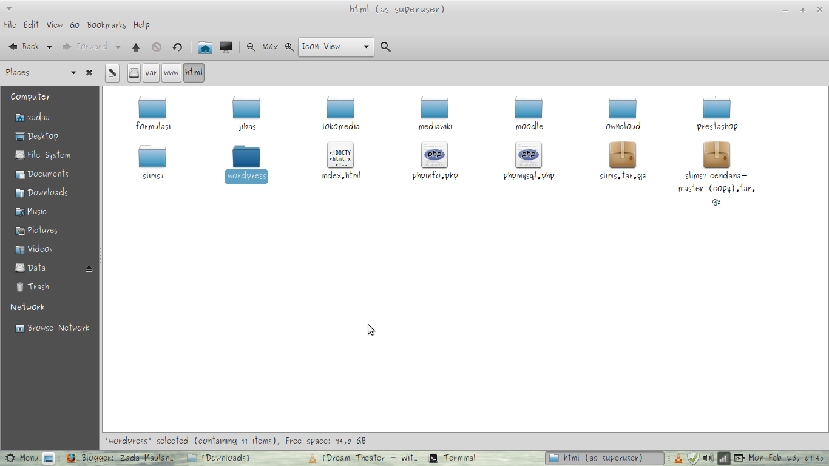The height and width of the screenshot is (466, 829).
Task: Navigate to the www path button
Action: (171, 73)
